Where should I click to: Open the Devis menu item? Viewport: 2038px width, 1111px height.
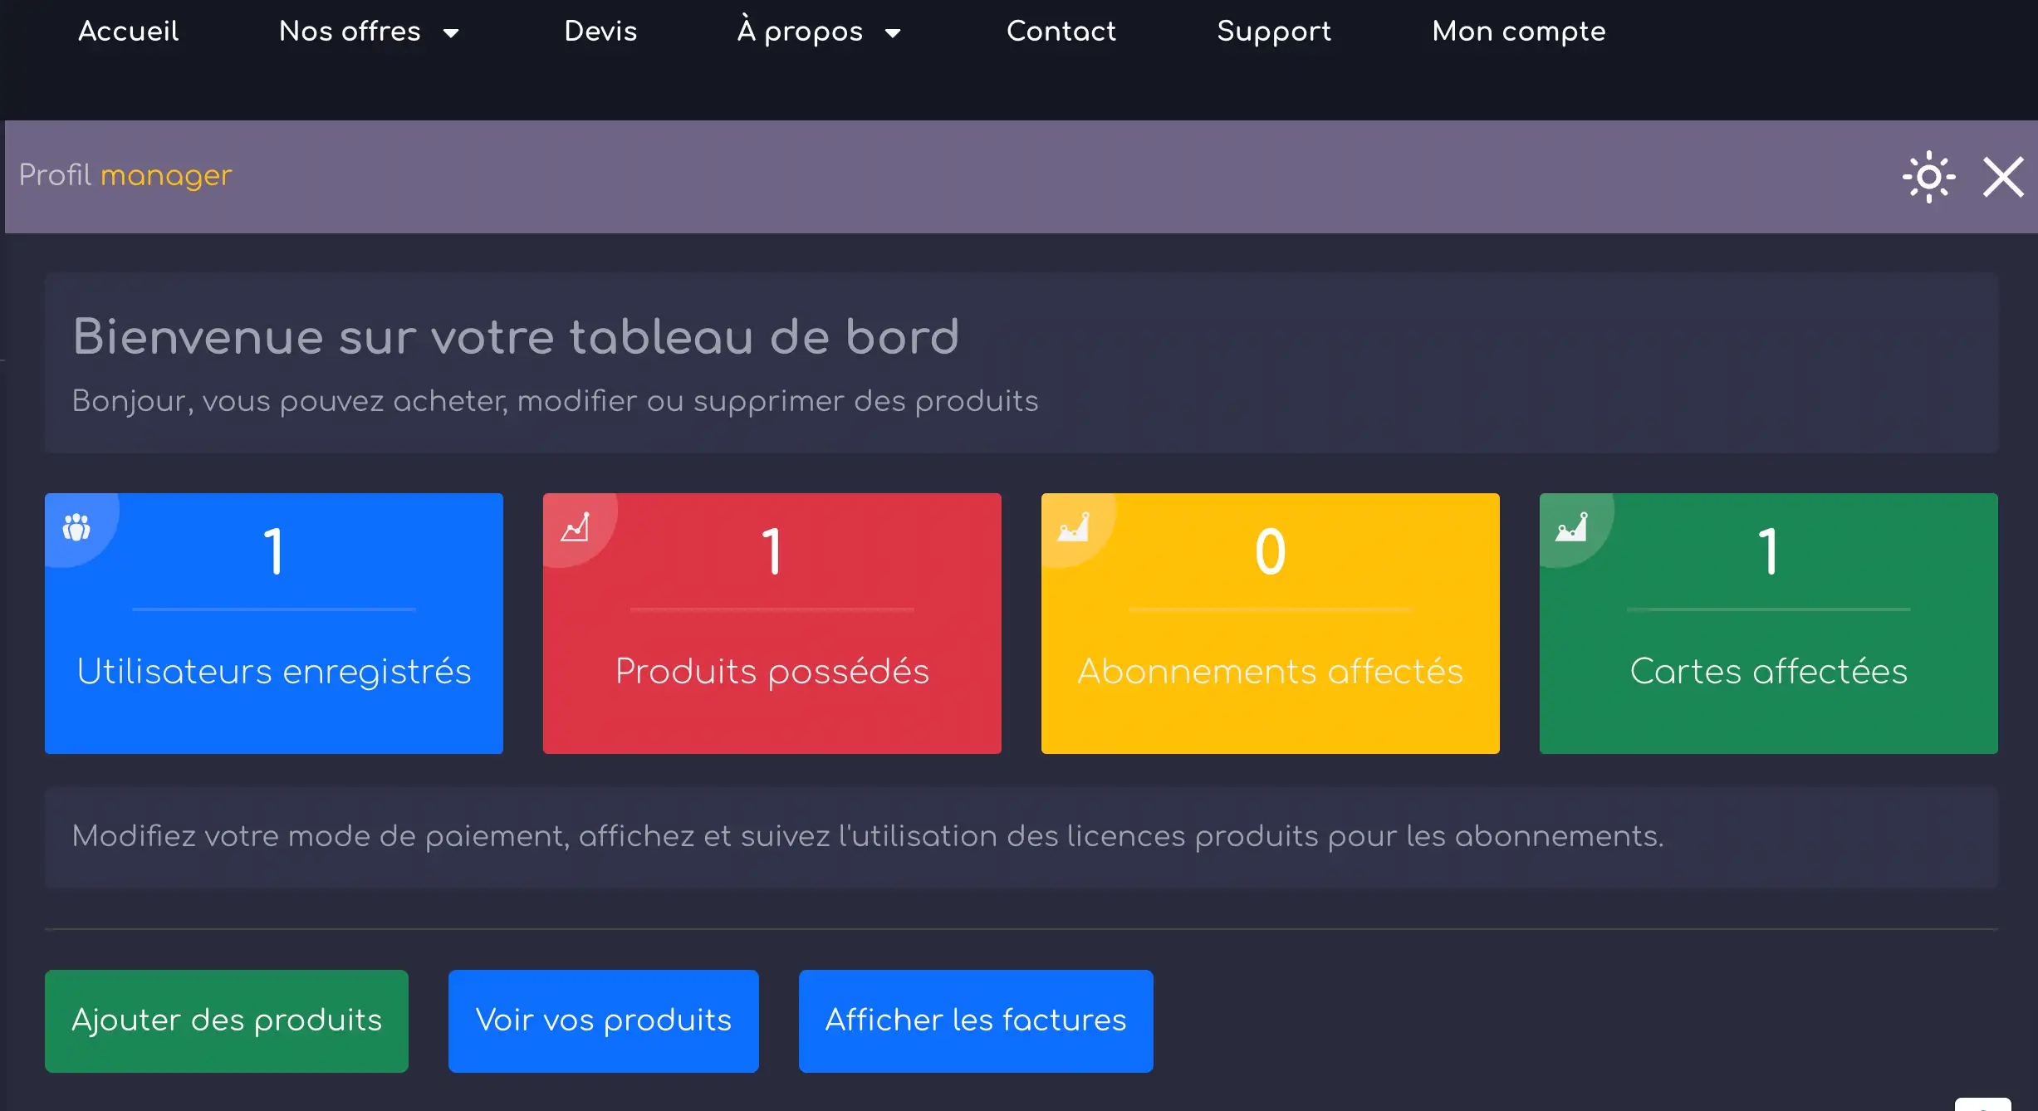pos(600,32)
